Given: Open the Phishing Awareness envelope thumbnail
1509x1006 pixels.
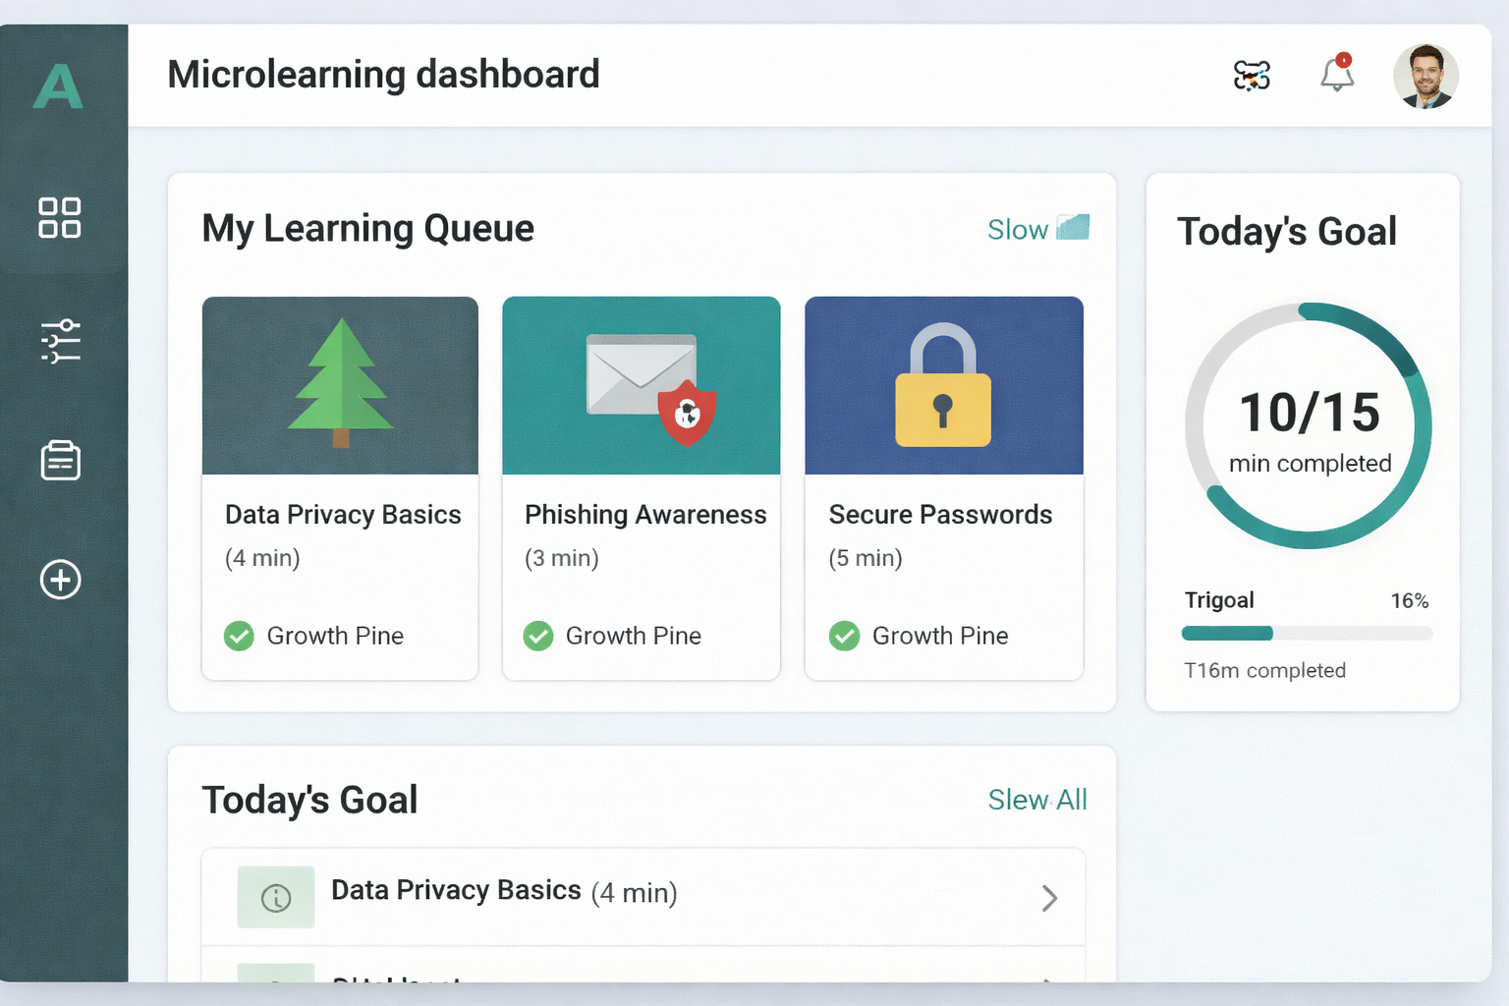Looking at the screenshot, I should 642,386.
